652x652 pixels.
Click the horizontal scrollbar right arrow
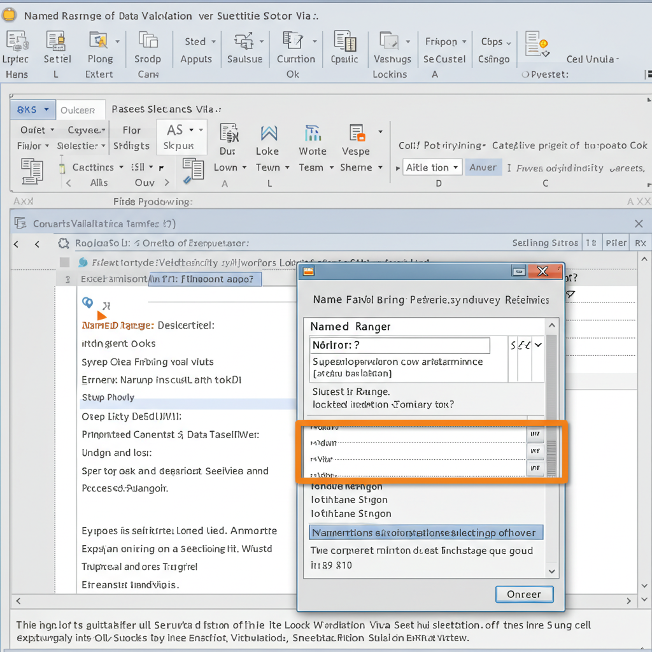(x=628, y=601)
